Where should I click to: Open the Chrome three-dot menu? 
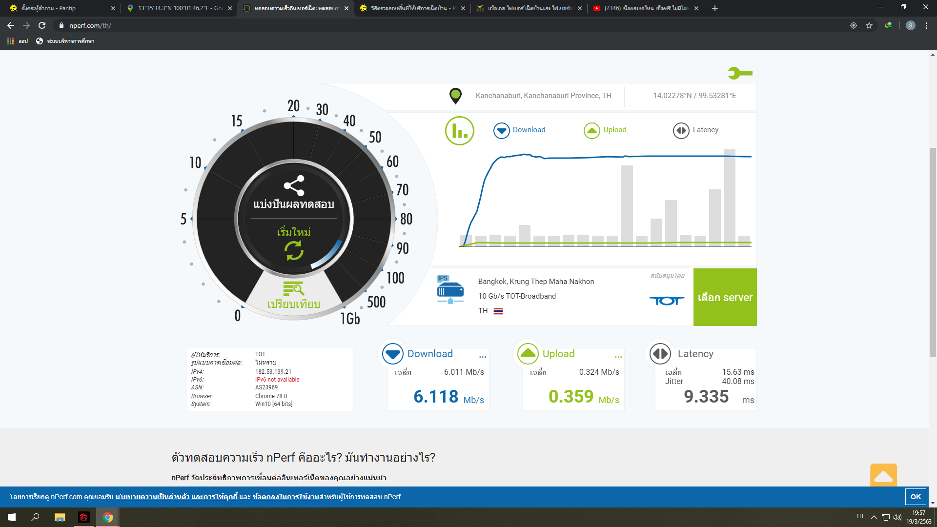click(926, 25)
